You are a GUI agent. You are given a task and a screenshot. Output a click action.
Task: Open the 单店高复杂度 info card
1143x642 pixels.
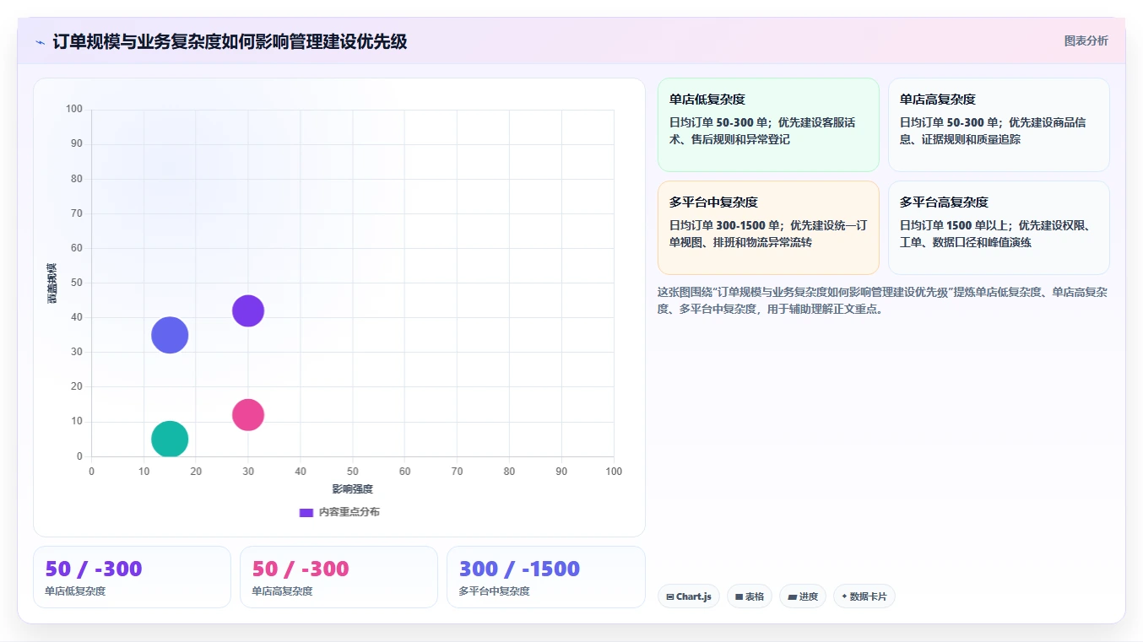pyautogui.click(x=999, y=125)
